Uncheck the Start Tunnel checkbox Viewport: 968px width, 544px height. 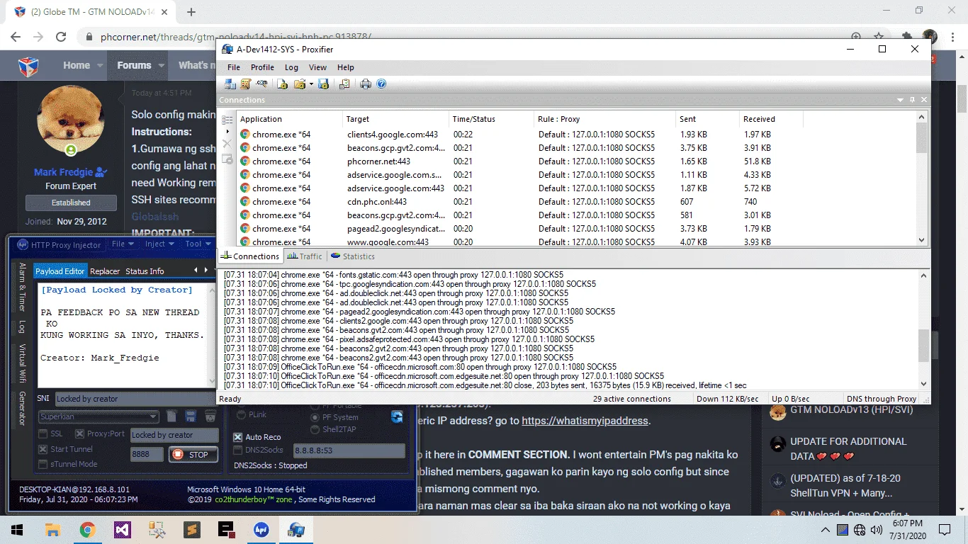44,449
